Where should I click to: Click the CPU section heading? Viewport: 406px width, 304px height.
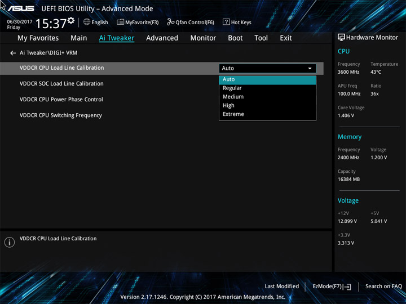click(343, 51)
